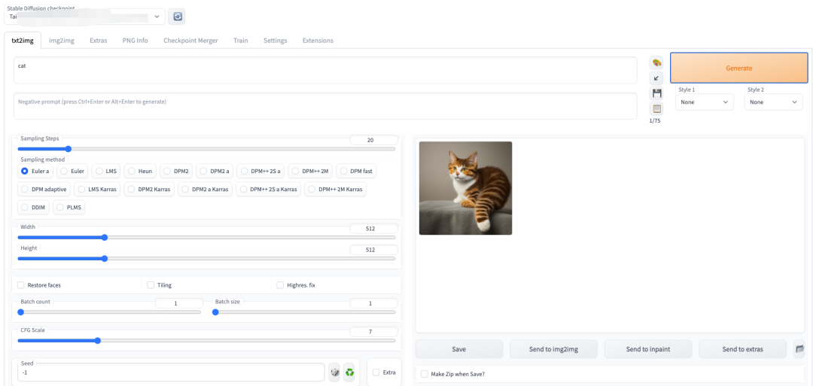The height and width of the screenshot is (386, 813).
Task: Click the generated cat image thumbnail
Action: [465, 188]
